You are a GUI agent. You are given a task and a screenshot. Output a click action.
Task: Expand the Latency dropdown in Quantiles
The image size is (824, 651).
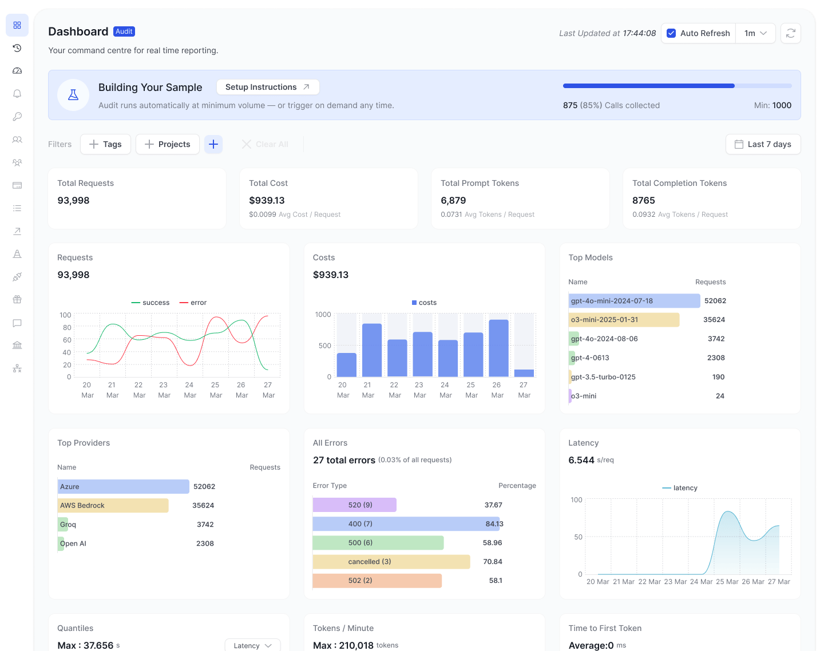[252, 645]
